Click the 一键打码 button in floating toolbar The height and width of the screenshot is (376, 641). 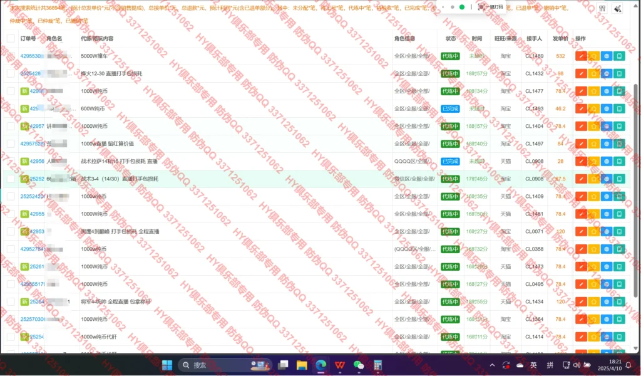(490, 7)
